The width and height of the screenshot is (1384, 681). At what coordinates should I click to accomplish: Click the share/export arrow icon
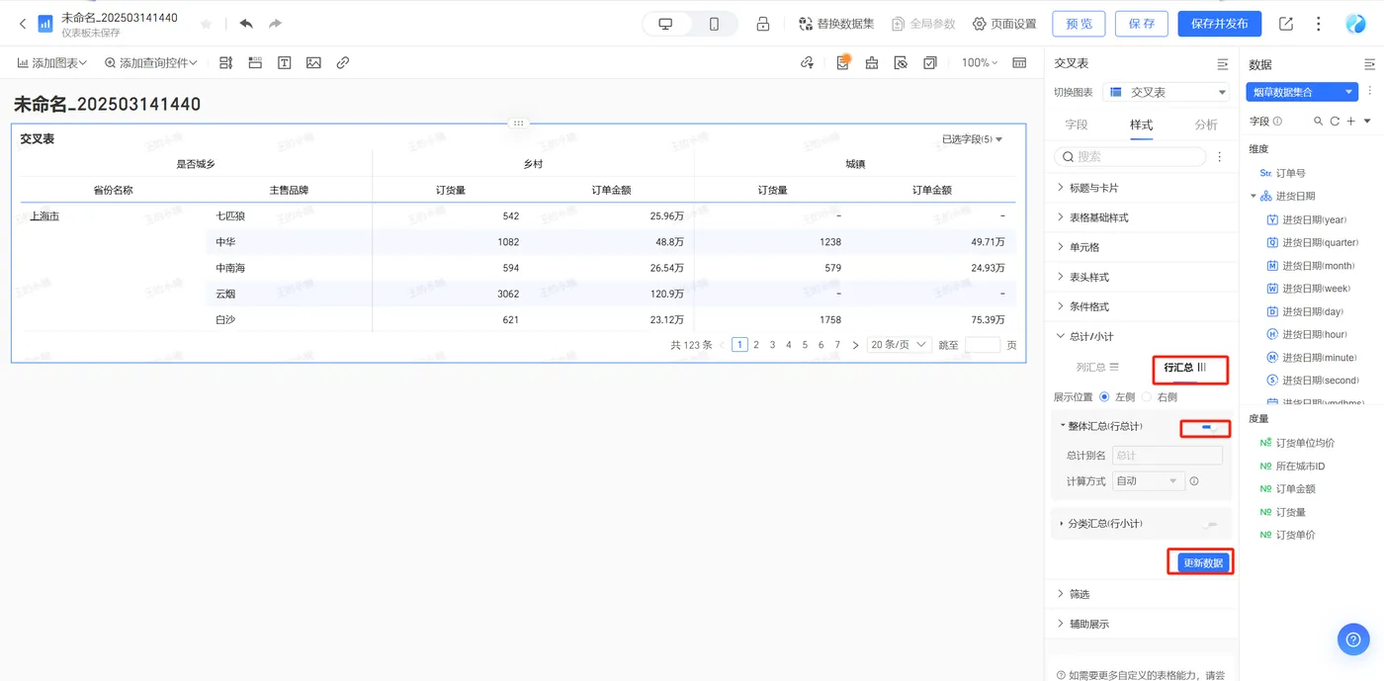[1286, 24]
